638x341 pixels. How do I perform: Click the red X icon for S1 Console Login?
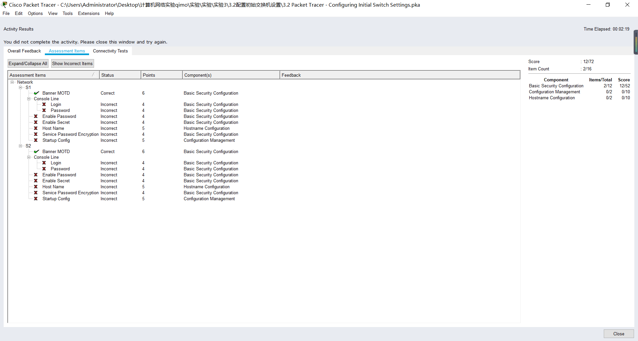point(44,104)
